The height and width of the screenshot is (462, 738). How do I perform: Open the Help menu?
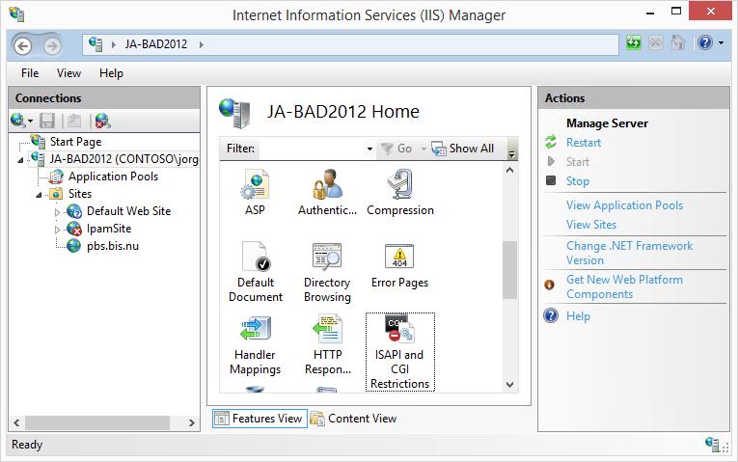pyautogui.click(x=111, y=73)
